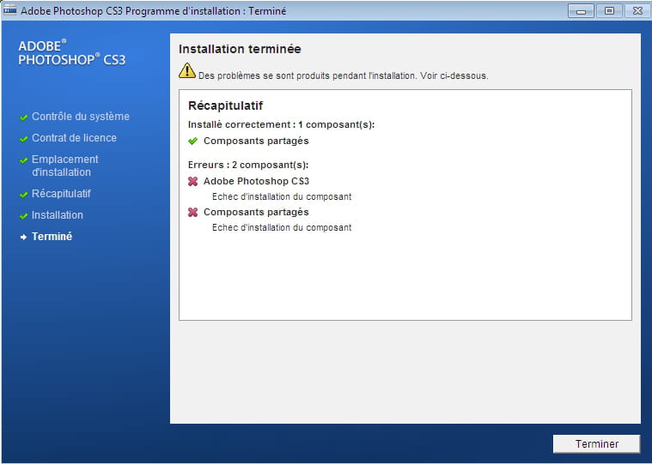
Task: Click the checkmark next to Installation step
Action: 24,216
